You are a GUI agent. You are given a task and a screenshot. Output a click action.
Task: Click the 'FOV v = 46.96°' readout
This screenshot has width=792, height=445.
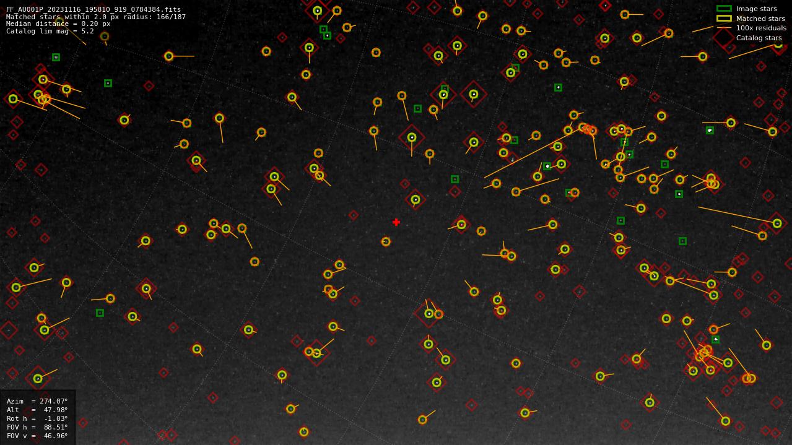(37, 436)
